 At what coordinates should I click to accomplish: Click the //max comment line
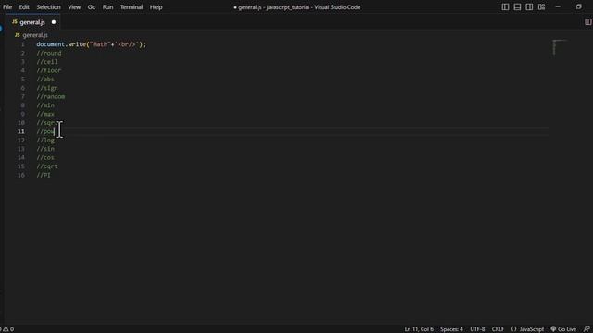45,114
